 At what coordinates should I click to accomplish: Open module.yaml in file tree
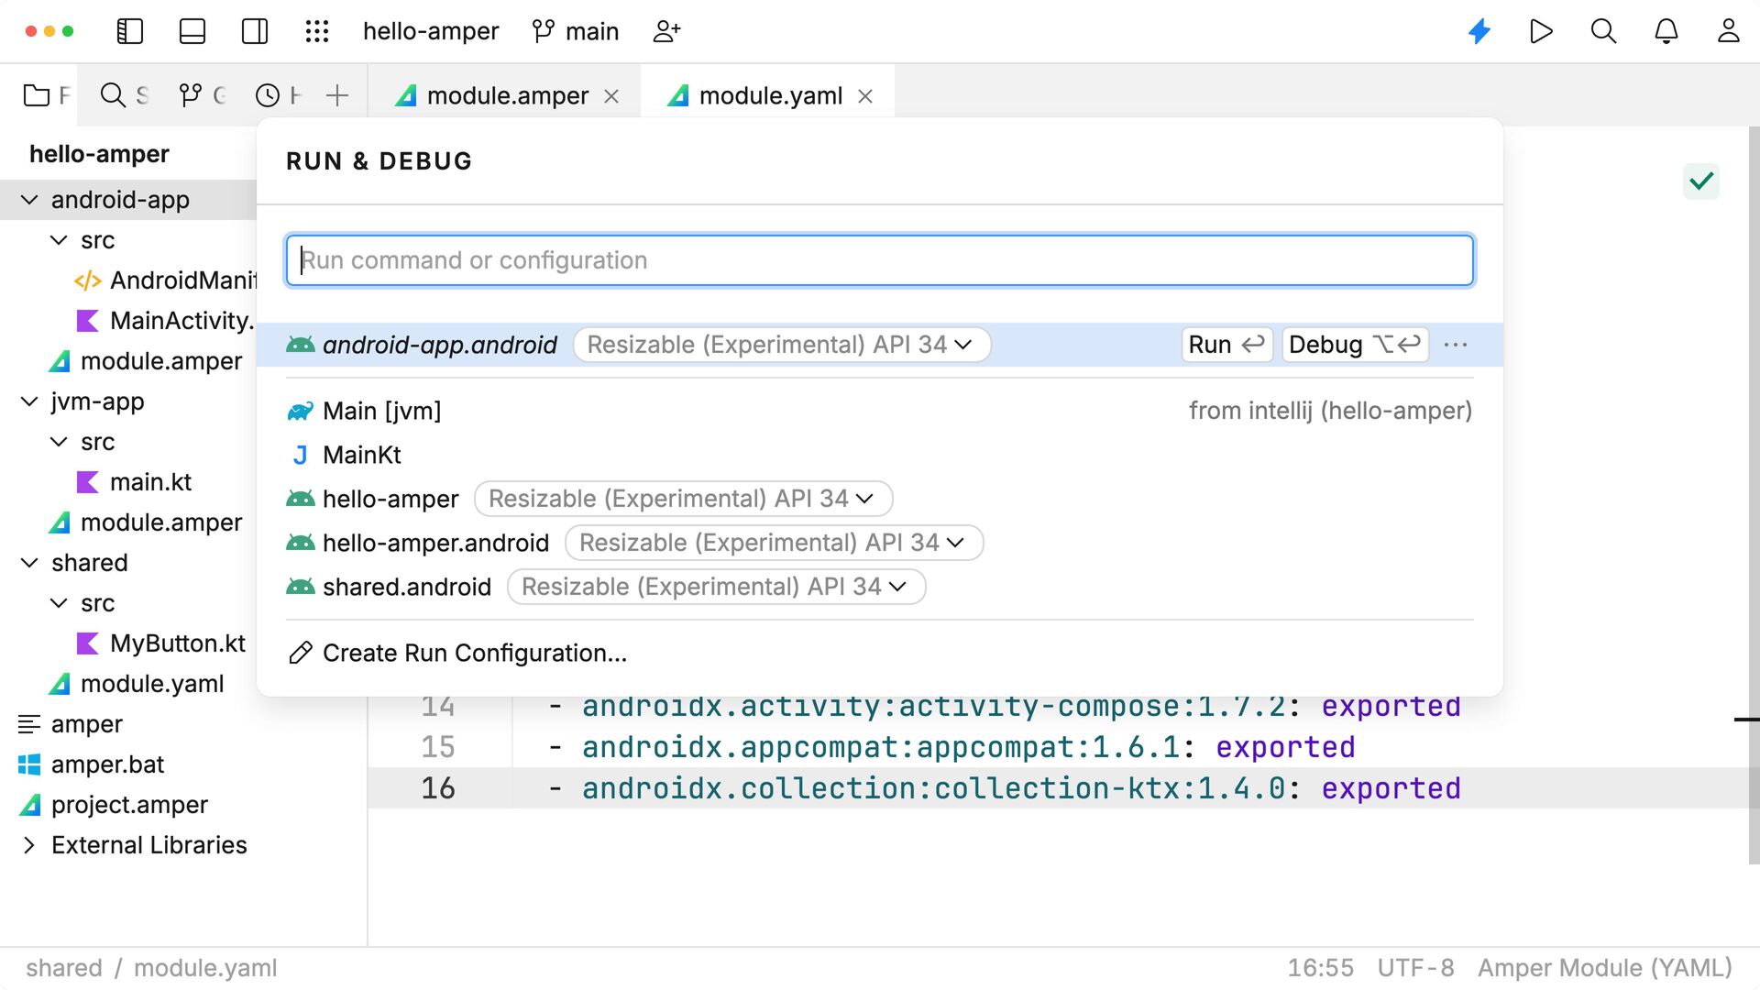coord(136,684)
